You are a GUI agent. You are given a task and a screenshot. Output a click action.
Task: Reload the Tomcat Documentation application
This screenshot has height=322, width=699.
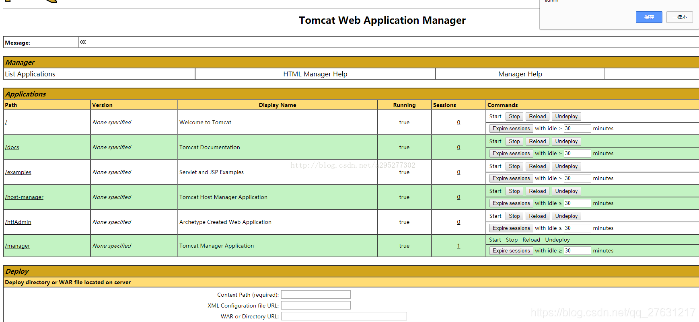(x=537, y=142)
